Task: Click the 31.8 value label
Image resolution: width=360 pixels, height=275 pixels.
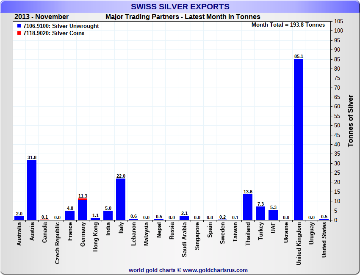Action: click(32, 157)
